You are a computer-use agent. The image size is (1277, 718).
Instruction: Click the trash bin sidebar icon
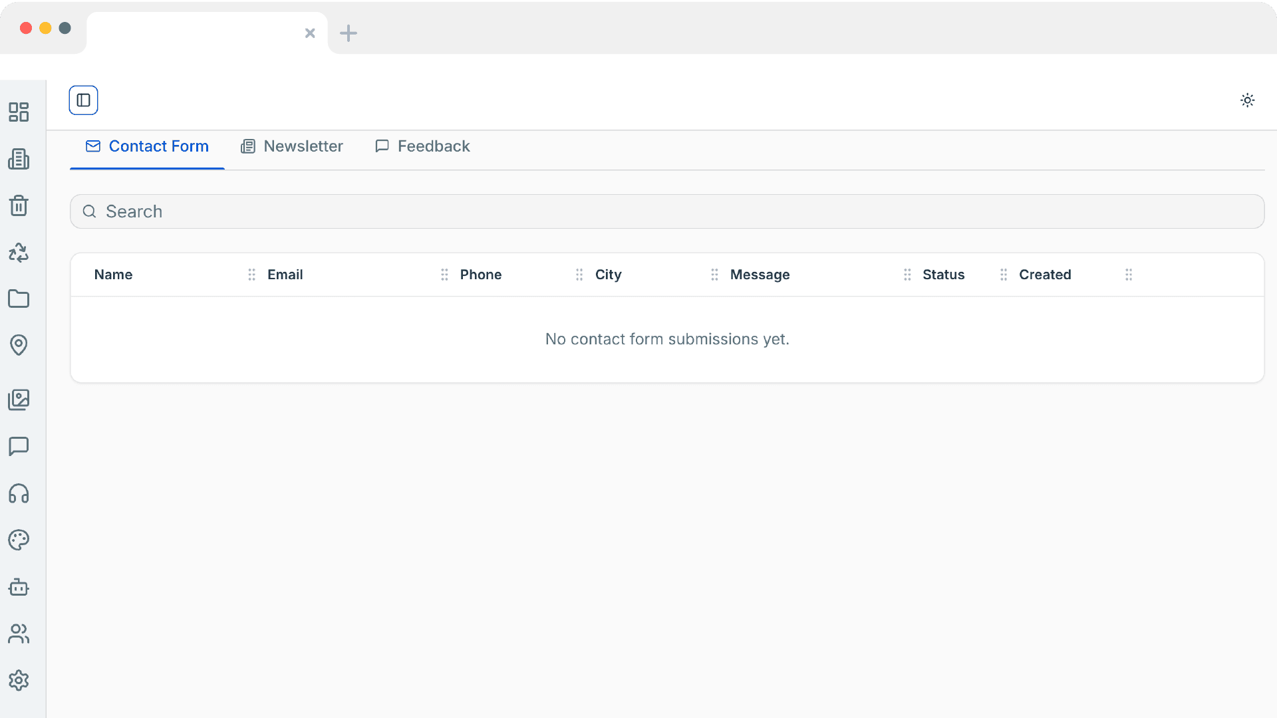[x=19, y=205]
